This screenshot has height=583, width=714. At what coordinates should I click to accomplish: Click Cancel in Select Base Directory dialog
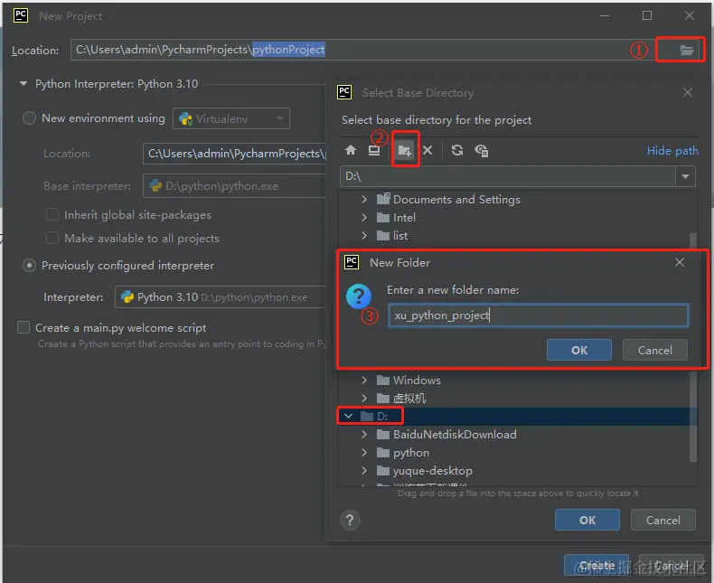pos(663,520)
